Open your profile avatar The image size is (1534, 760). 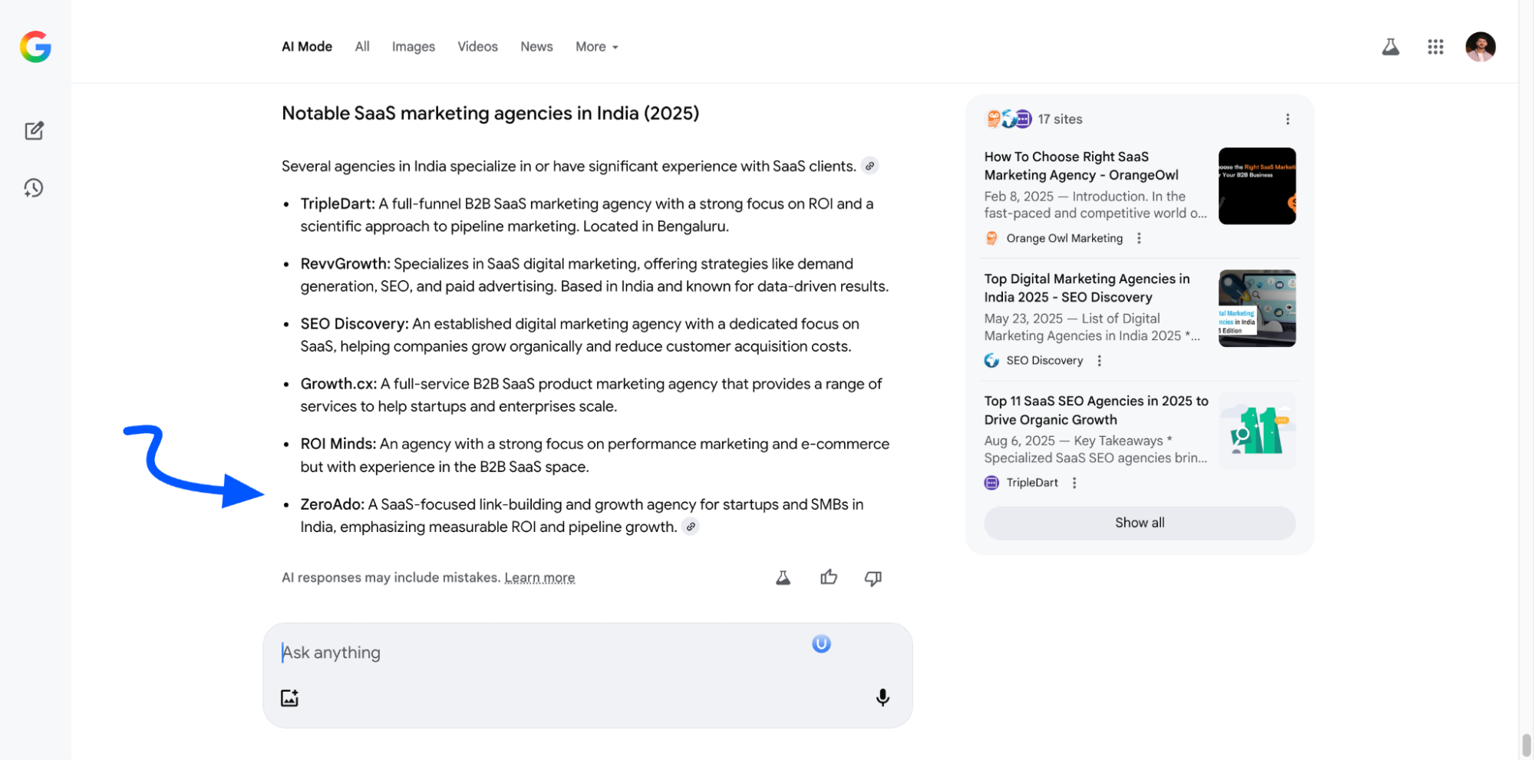(1480, 47)
